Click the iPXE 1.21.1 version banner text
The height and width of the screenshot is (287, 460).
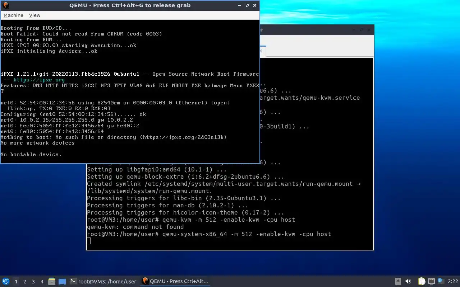(70, 74)
